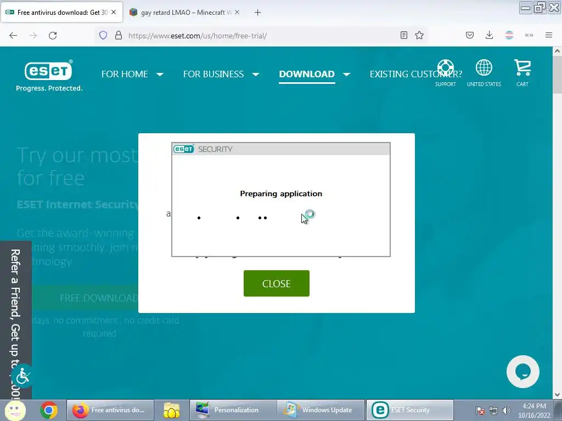Viewport: 562px width, 421px height.
Task: Open tracking protection shield icon
Action: tap(103, 36)
